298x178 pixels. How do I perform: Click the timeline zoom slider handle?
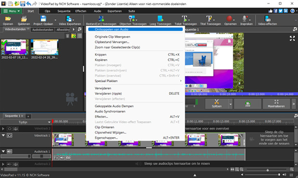pos(268,170)
